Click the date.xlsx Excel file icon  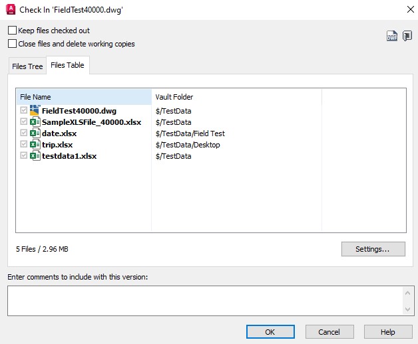coord(35,133)
